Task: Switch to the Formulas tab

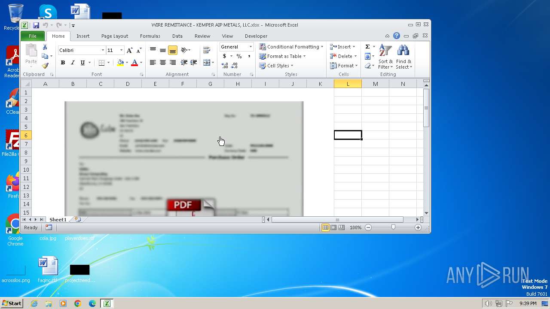Action: 150,36
